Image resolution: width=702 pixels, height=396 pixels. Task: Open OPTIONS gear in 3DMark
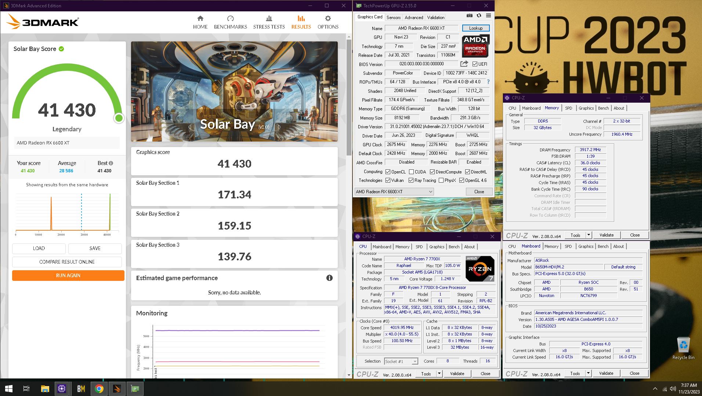tap(328, 22)
